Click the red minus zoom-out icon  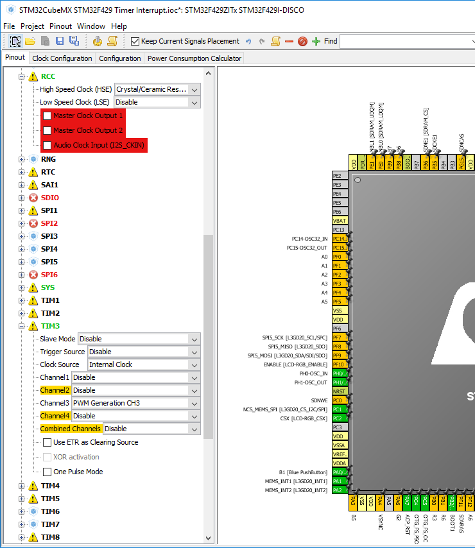[x=289, y=41]
